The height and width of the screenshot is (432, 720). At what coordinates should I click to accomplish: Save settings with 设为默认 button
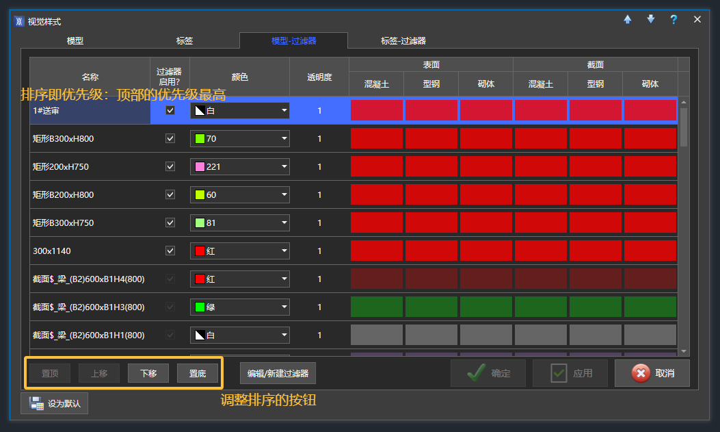click(54, 403)
